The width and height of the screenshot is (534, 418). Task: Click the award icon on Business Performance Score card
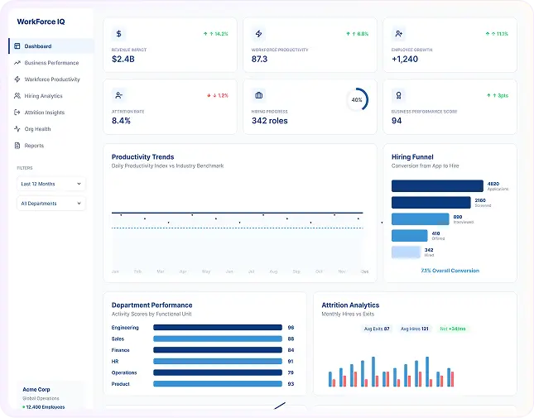(398, 95)
